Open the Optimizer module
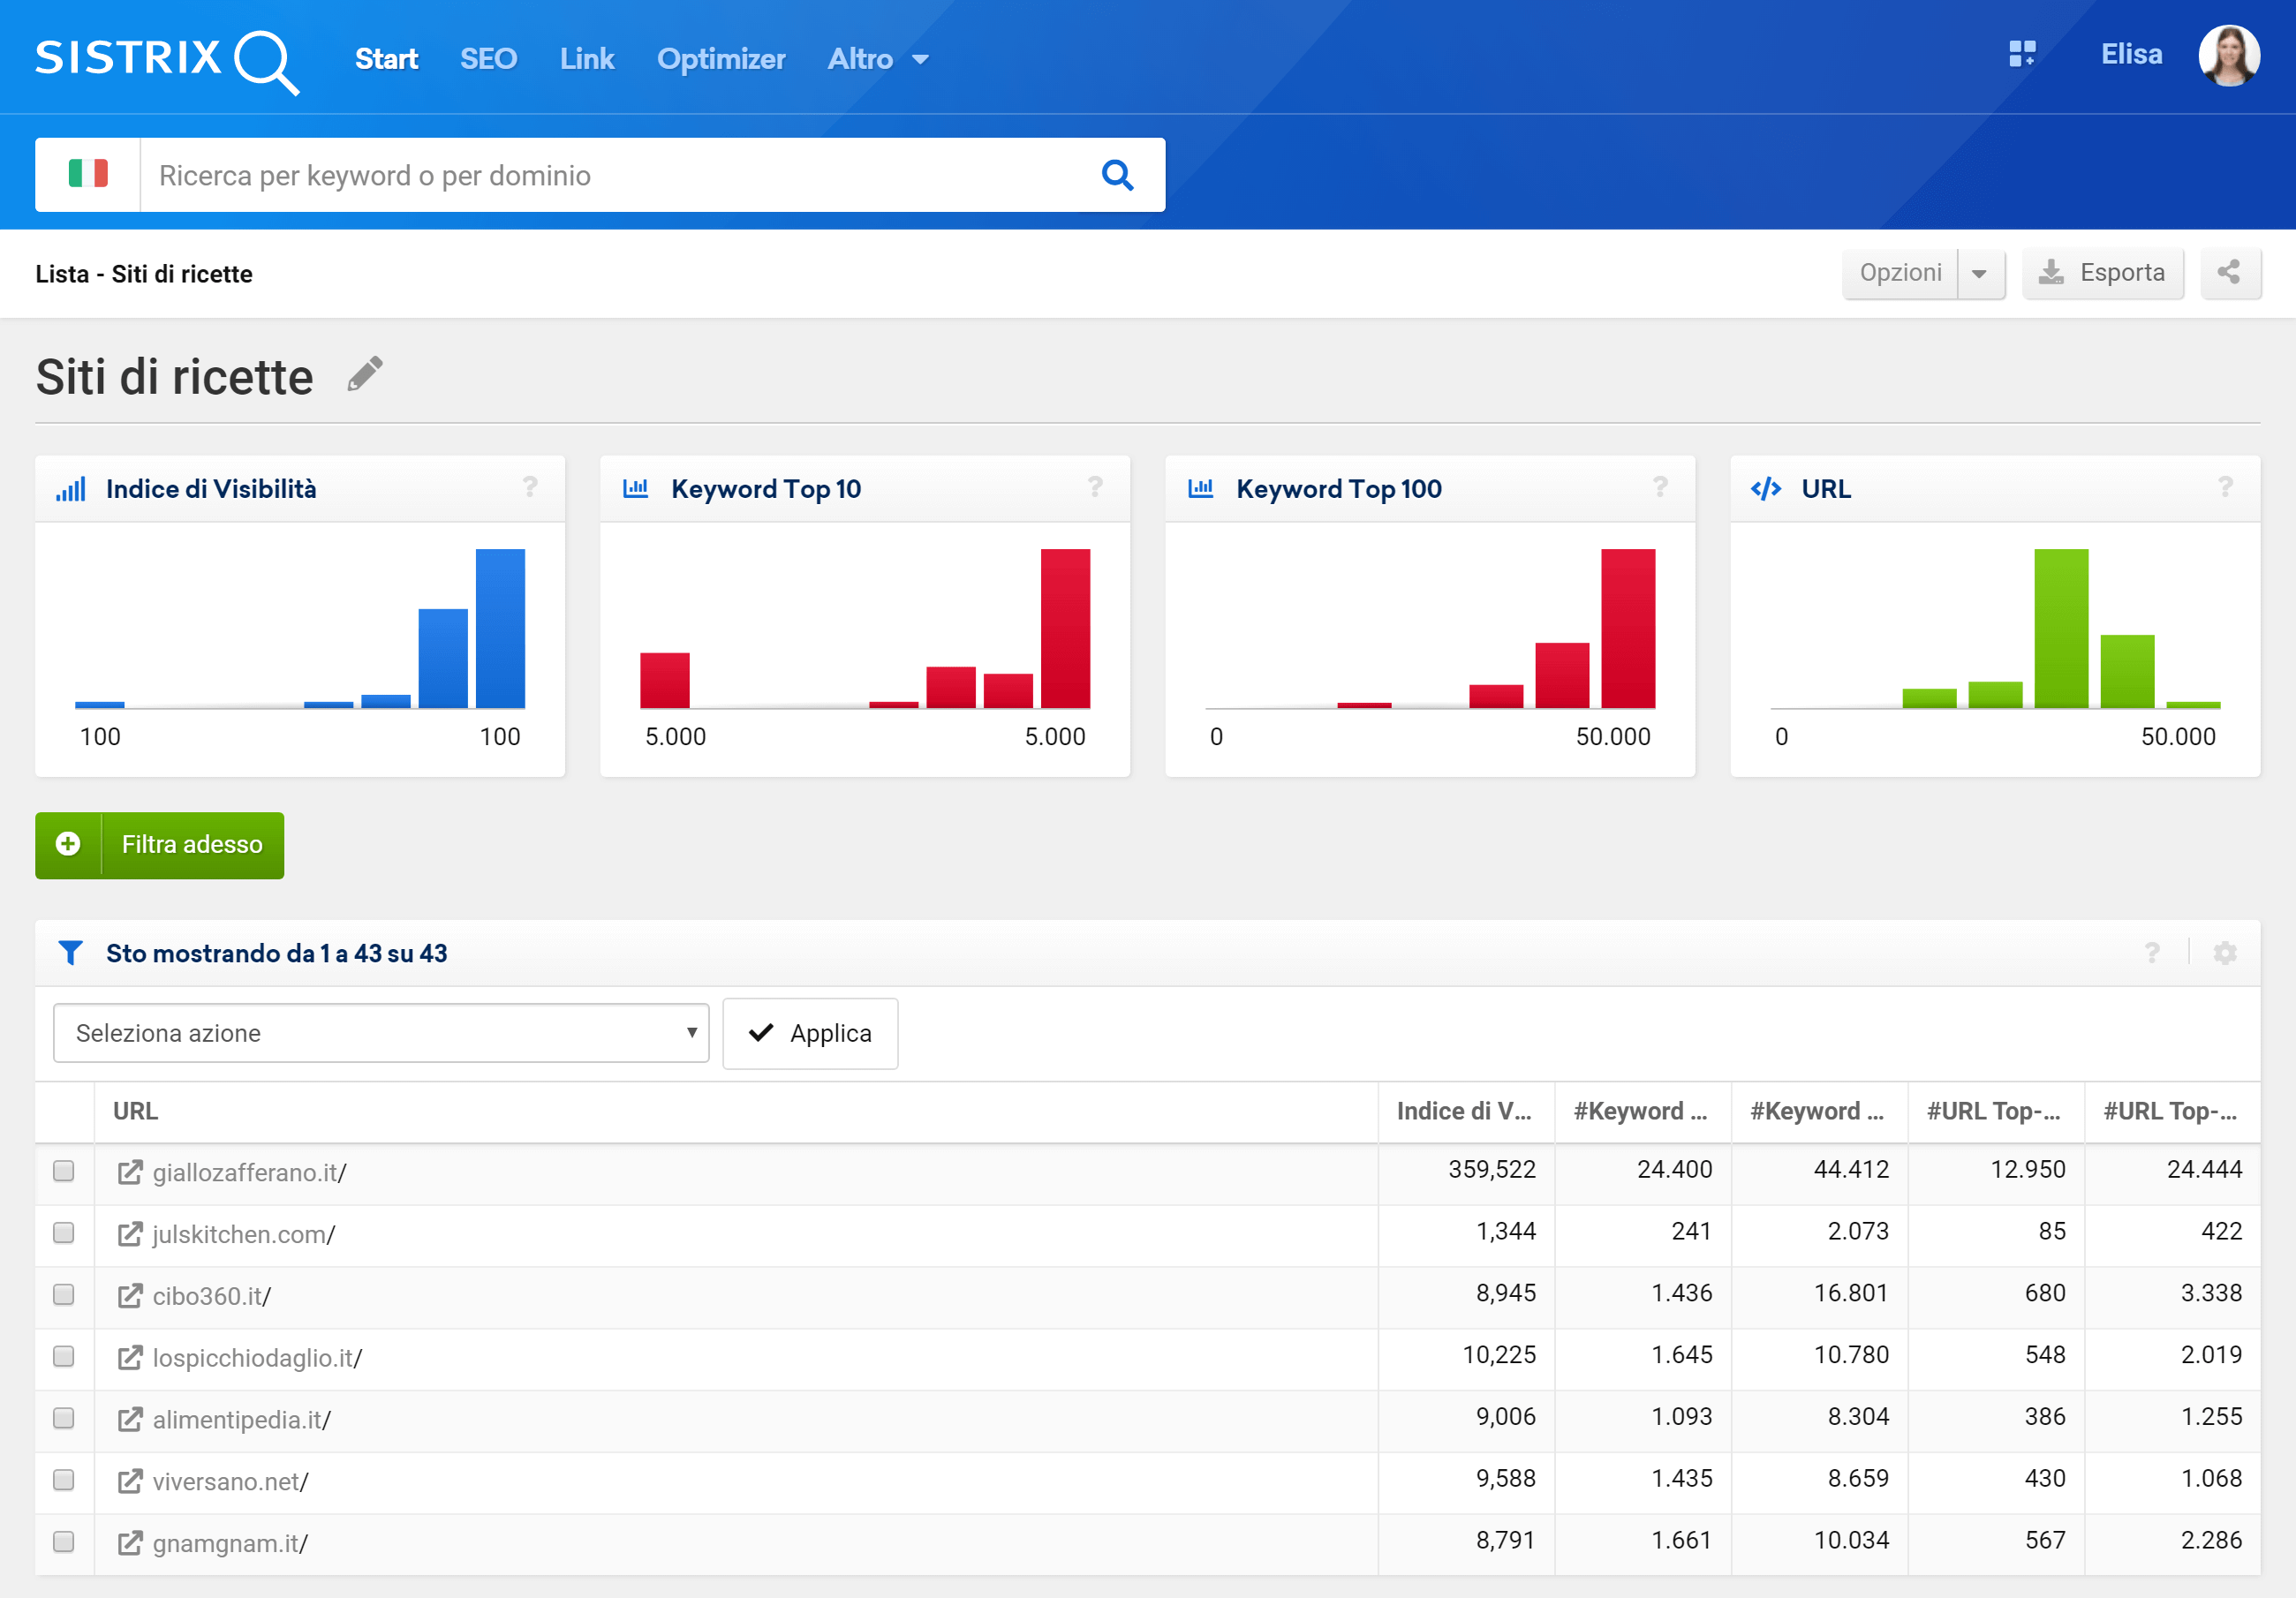 pos(721,59)
